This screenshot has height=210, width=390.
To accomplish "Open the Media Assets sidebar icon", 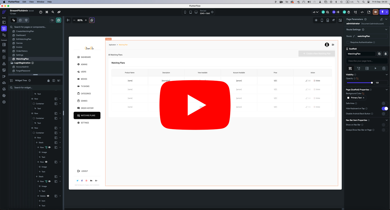I will click(4, 70).
